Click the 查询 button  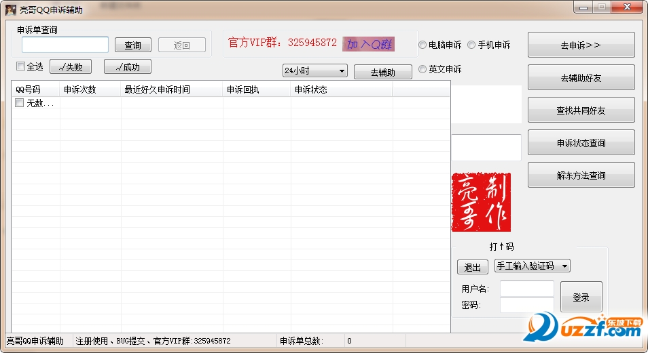click(133, 45)
